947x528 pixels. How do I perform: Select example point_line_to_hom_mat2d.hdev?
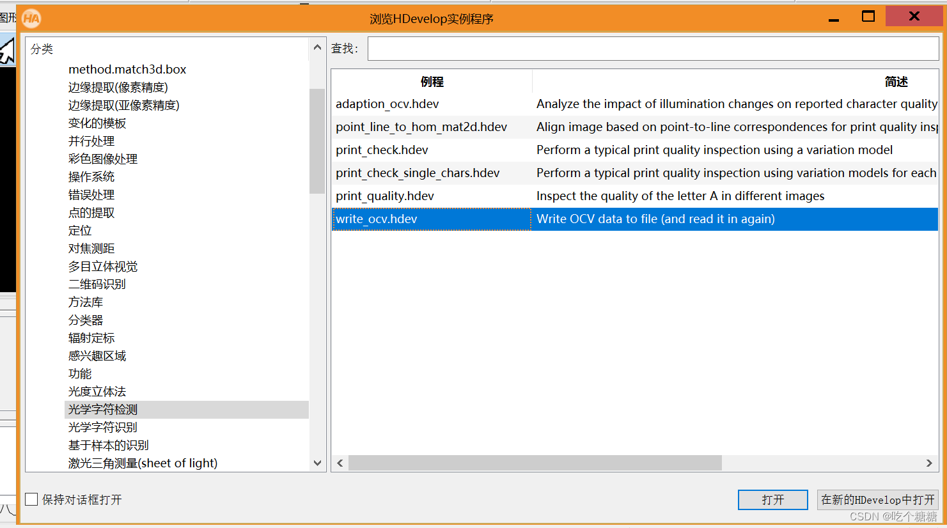pos(421,127)
